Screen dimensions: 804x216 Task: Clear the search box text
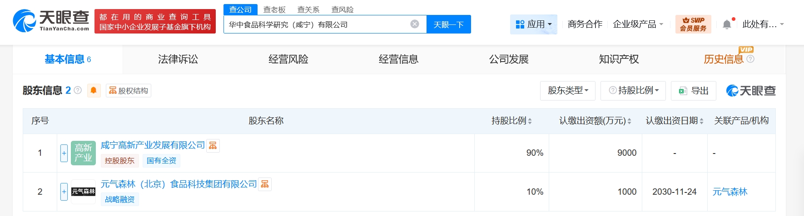click(x=414, y=24)
